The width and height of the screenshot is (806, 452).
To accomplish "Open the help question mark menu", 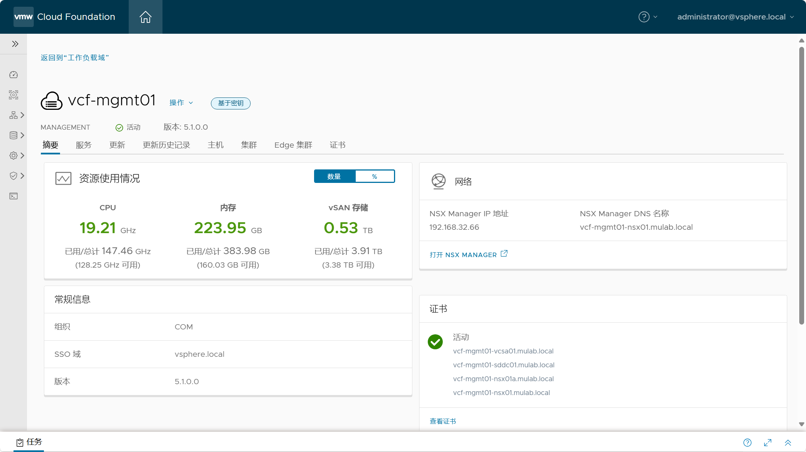I will [x=644, y=17].
